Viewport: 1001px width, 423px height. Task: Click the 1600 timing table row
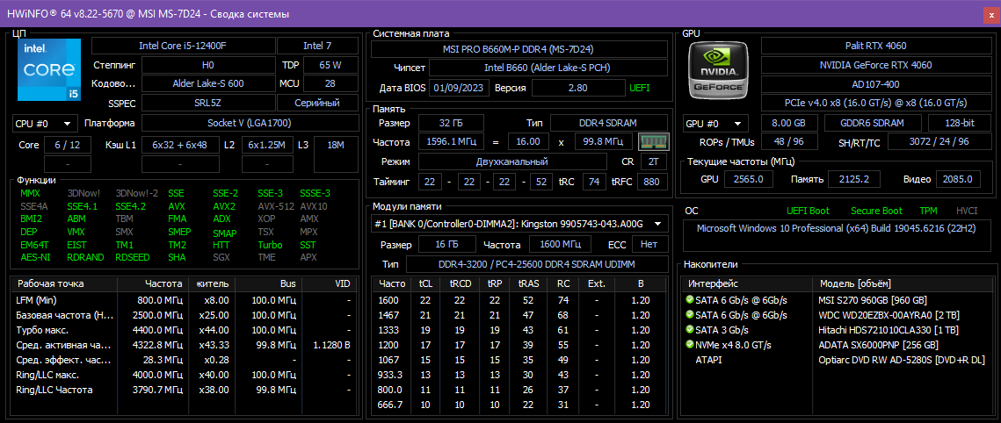[x=520, y=300]
